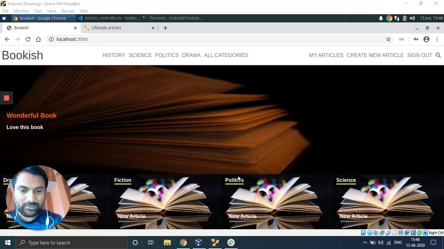The width and height of the screenshot is (444, 249).
Task: Open the Chrome password key icon
Action: [416, 39]
